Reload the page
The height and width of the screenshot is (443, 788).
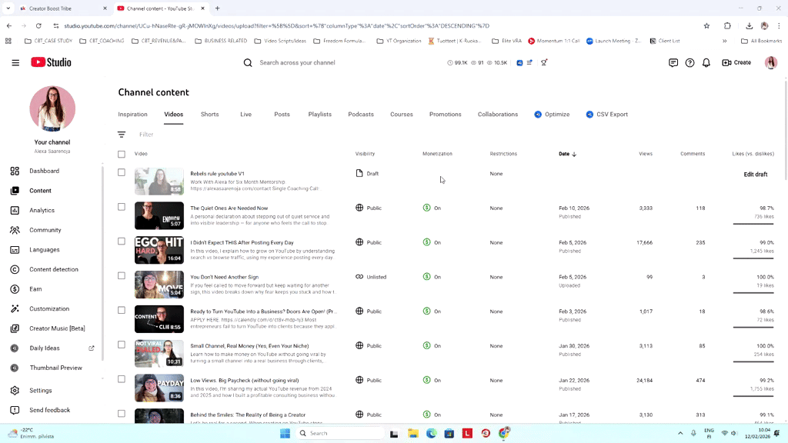38,25
